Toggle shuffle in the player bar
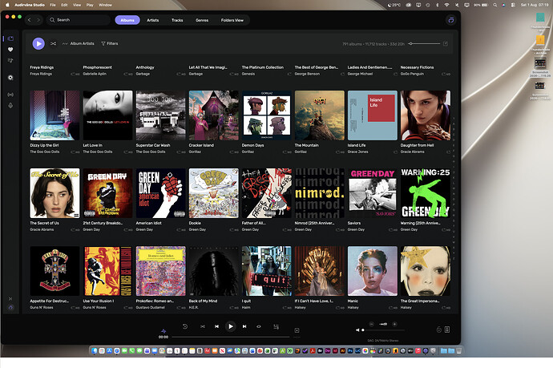553x368 pixels. (203, 327)
